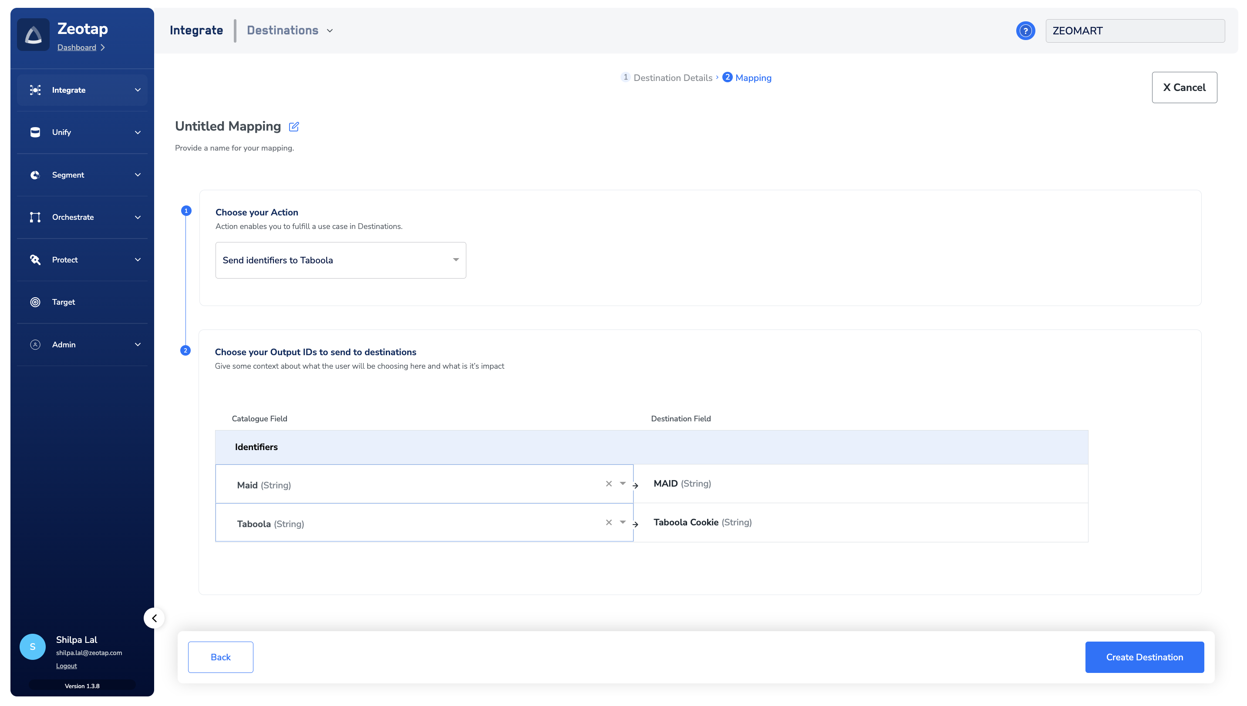
Task: Click the Back button
Action: click(x=220, y=657)
